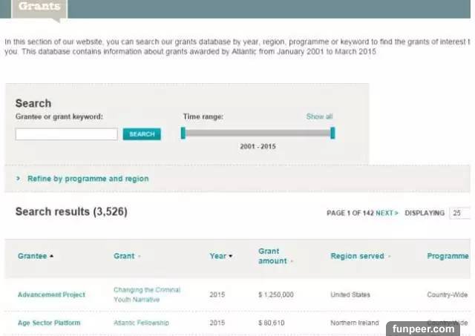
Task: Sort by Grant column header
Action: [126, 256]
